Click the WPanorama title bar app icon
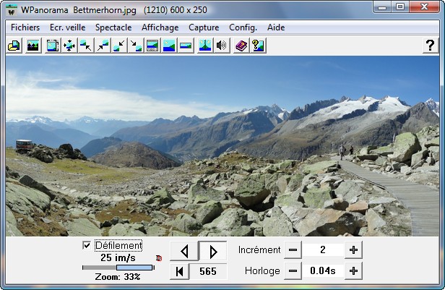Image resolution: width=445 pixels, height=290 pixels. (x=12, y=10)
